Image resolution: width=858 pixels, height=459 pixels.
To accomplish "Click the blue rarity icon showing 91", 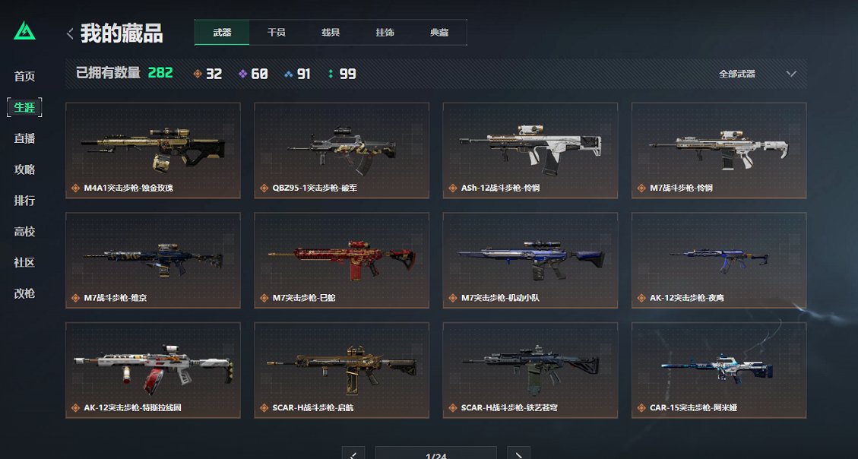I will [x=288, y=74].
